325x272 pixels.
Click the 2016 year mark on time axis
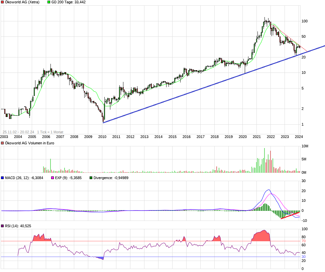186,137
